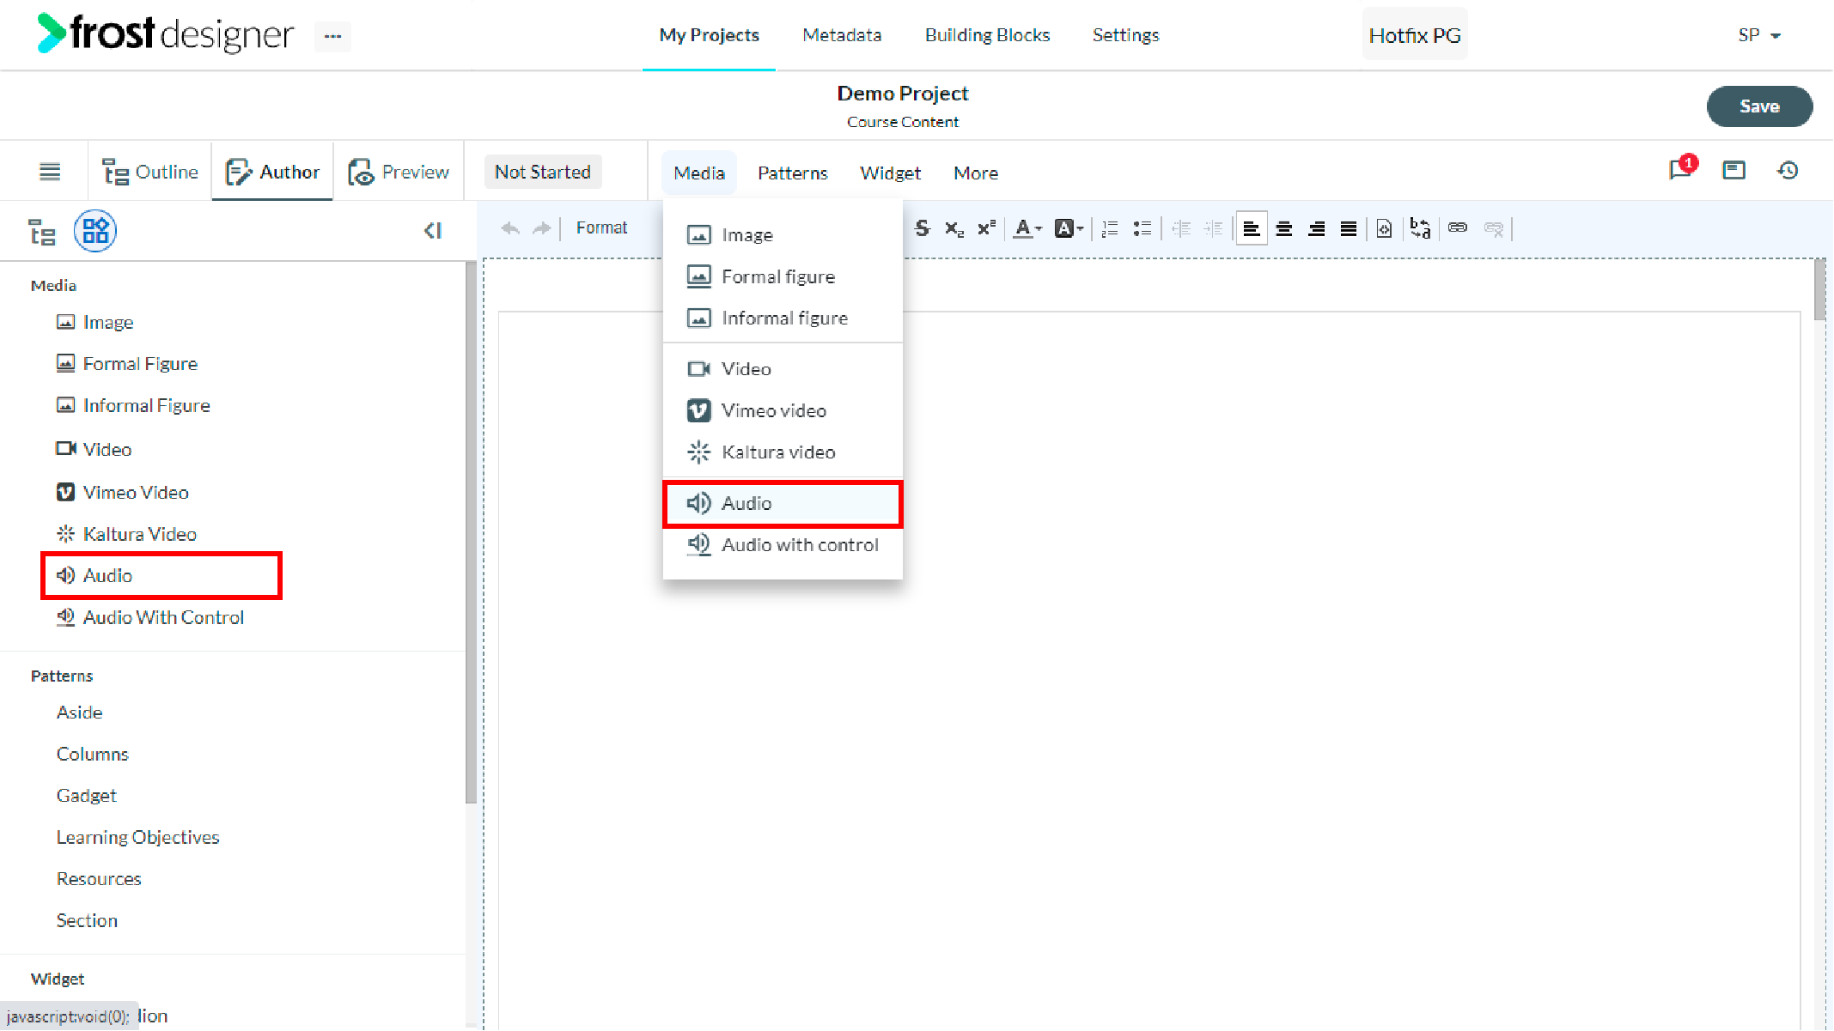Insert a link using the link icon
Viewport: 1834px width, 1031px height.
click(1458, 227)
